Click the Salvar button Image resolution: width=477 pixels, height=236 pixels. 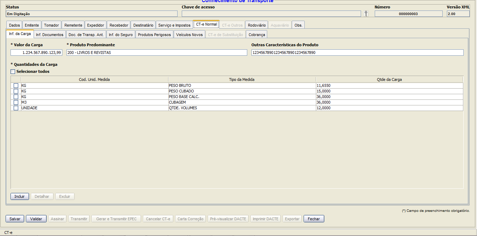pos(15,219)
